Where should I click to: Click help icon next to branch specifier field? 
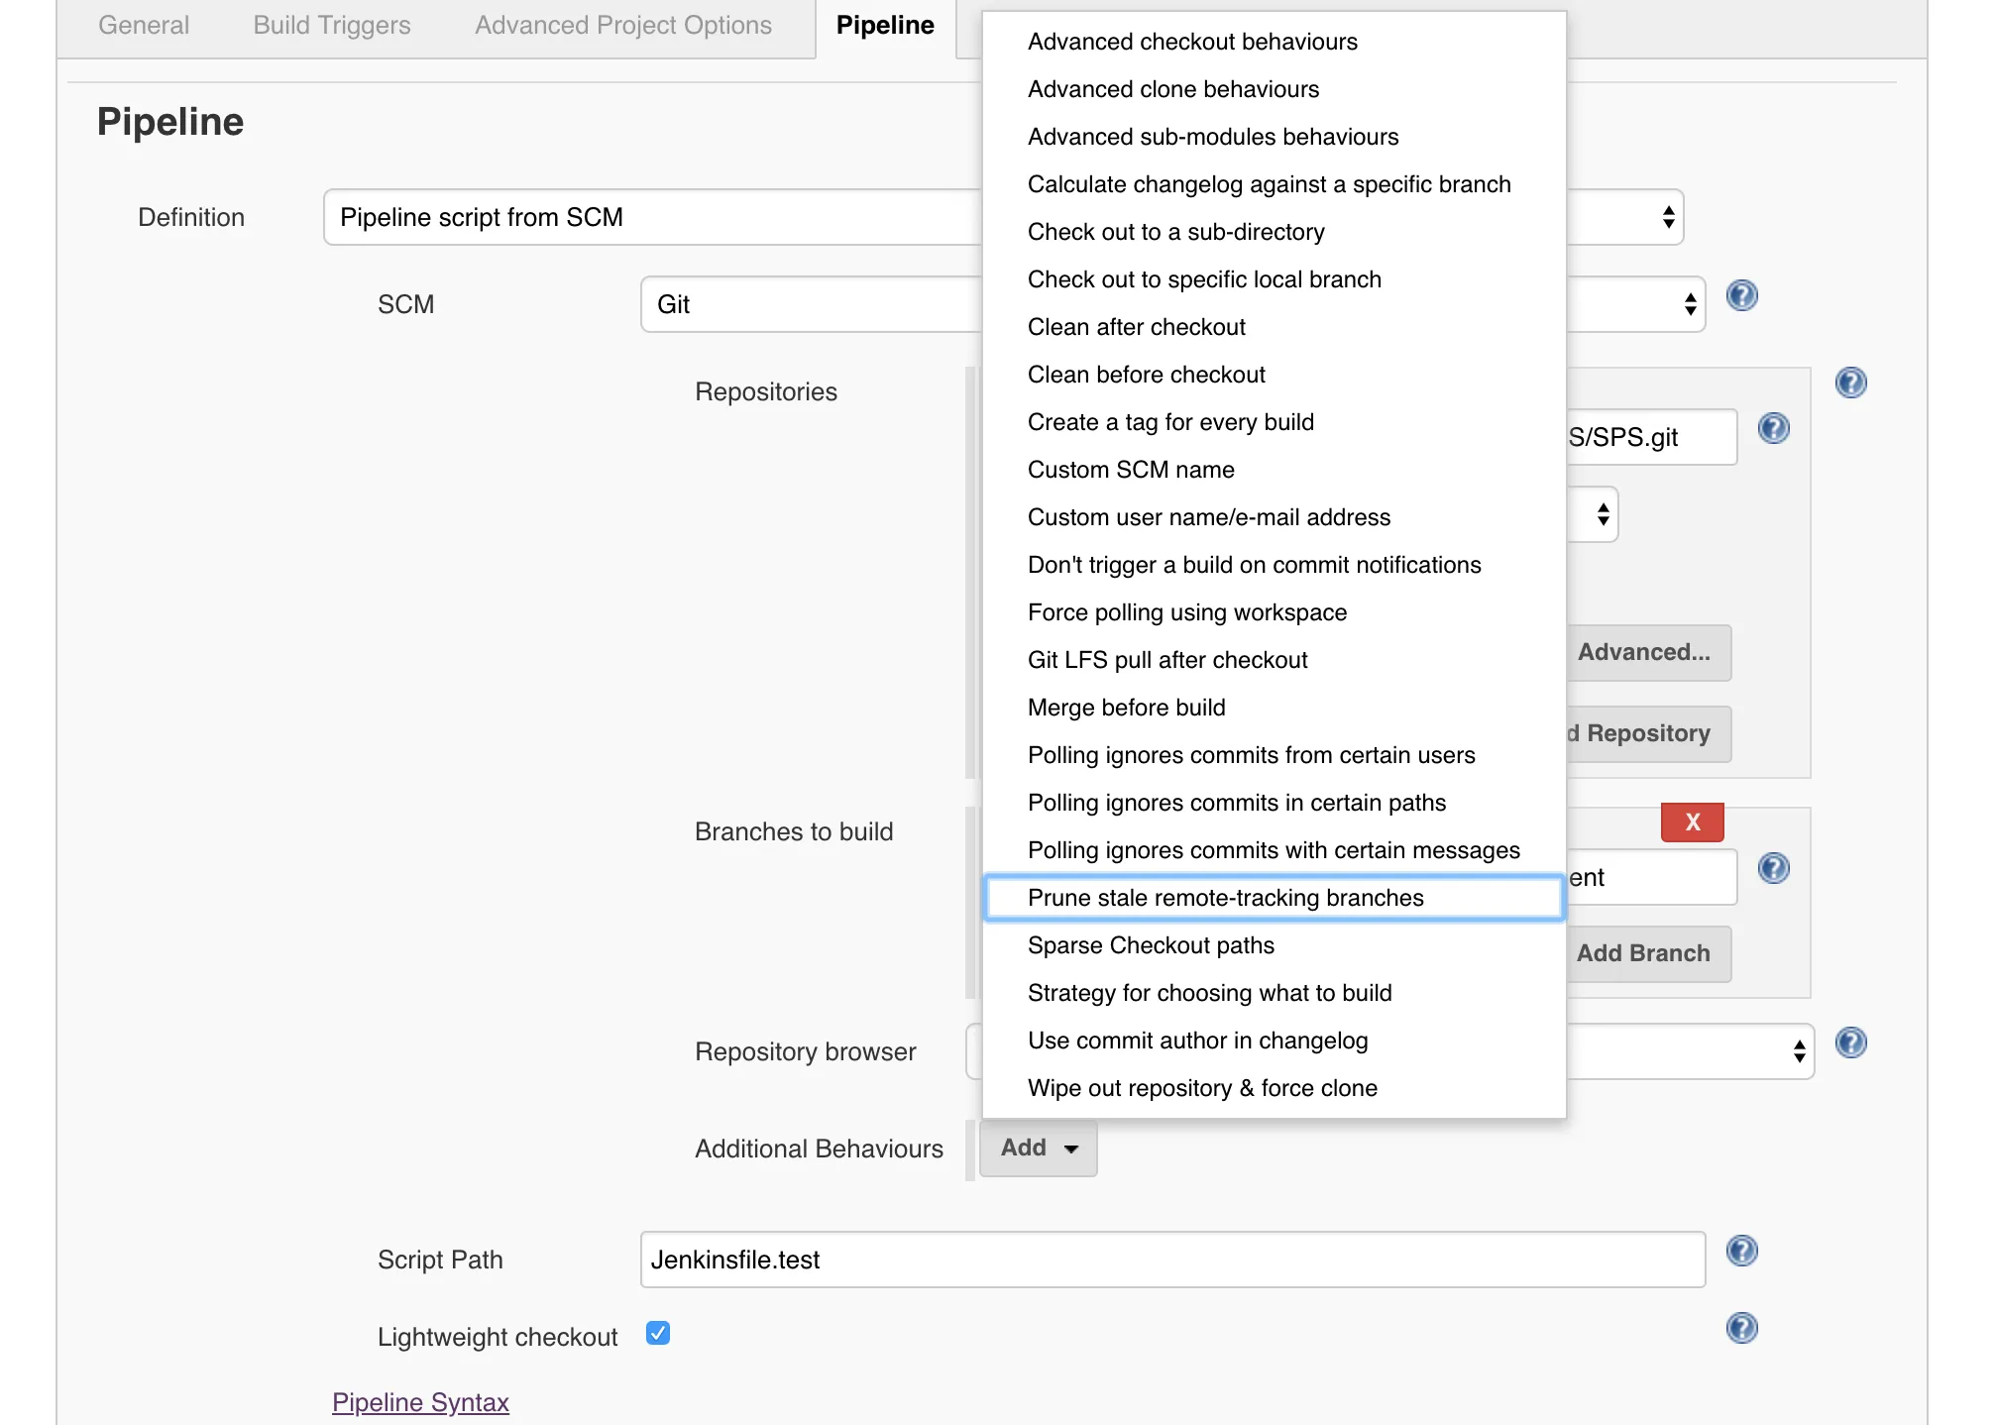coord(1773,868)
